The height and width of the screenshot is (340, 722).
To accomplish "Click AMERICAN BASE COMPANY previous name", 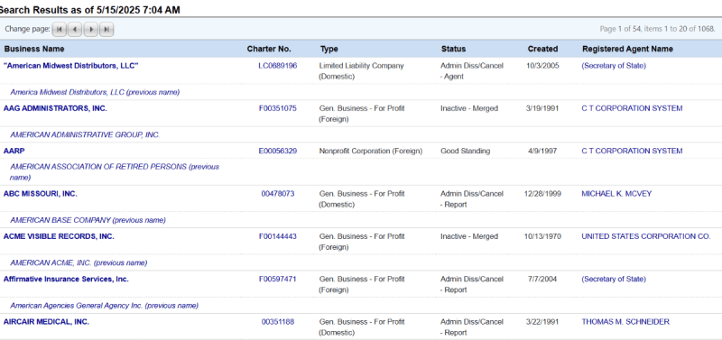I will (x=88, y=220).
